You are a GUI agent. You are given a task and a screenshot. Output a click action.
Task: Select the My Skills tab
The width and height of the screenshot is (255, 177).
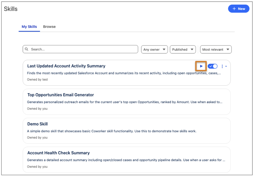coord(29,27)
